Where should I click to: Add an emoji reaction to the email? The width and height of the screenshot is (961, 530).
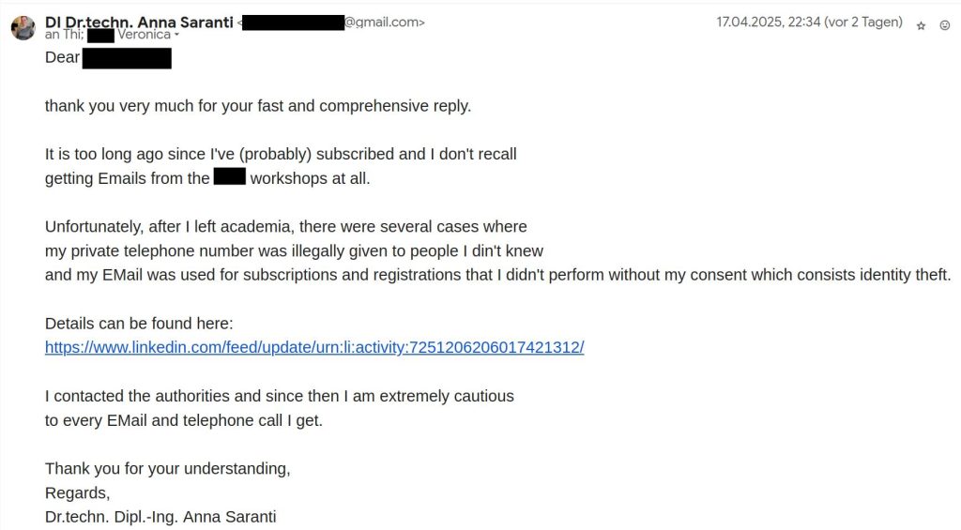[x=945, y=25]
